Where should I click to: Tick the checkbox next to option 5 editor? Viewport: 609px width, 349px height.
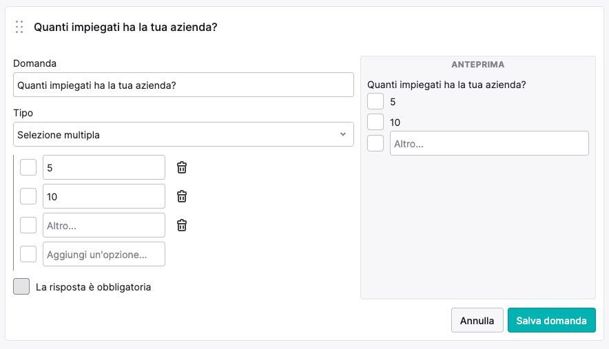[x=28, y=167]
